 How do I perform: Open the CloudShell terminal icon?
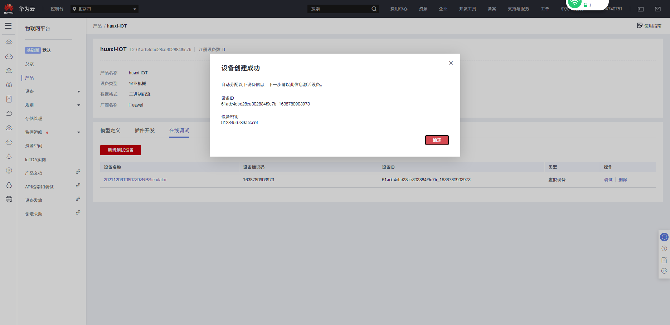[641, 9]
